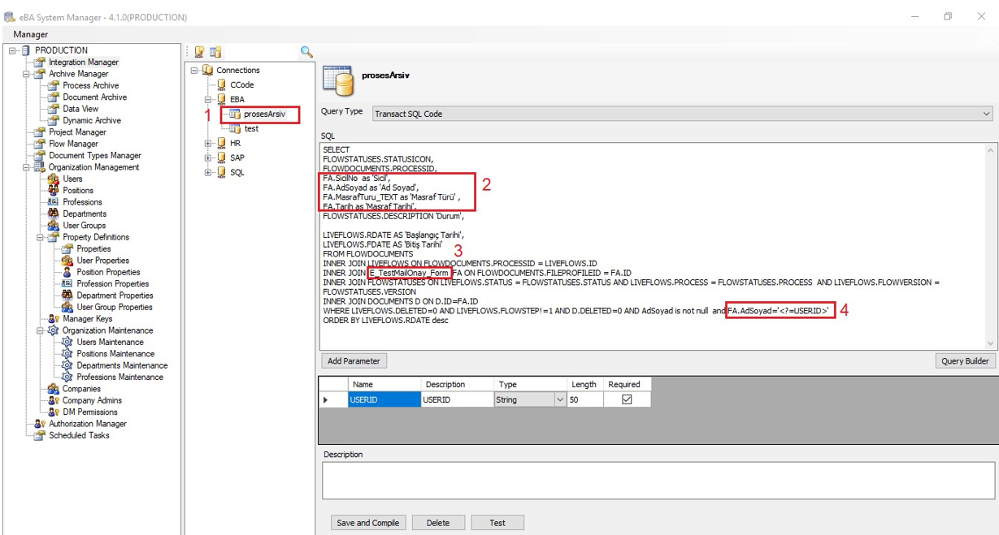Select Position Properties in tree
The height and width of the screenshot is (535, 999).
[x=108, y=272]
